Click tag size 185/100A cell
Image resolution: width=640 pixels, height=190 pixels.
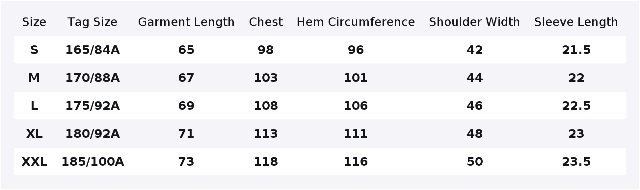tap(93, 162)
